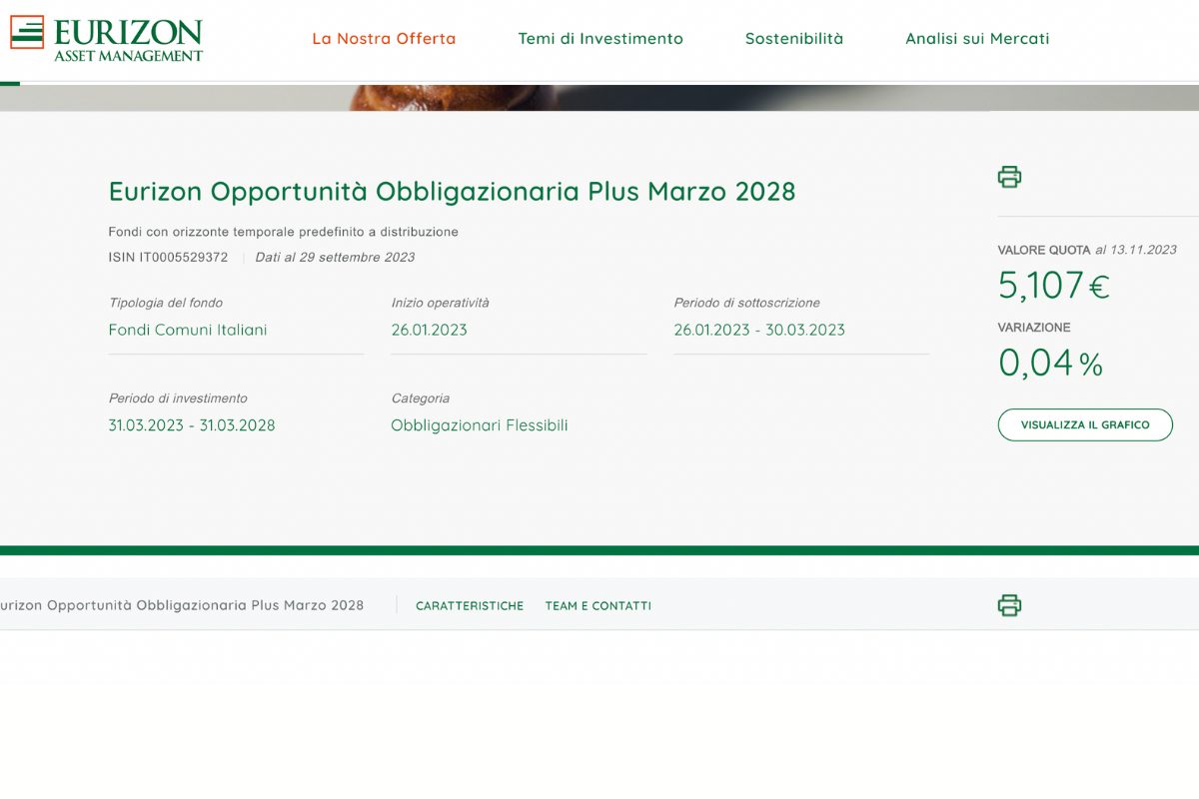Open the Temi di Investimento menu

pyautogui.click(x=600, y=39)
